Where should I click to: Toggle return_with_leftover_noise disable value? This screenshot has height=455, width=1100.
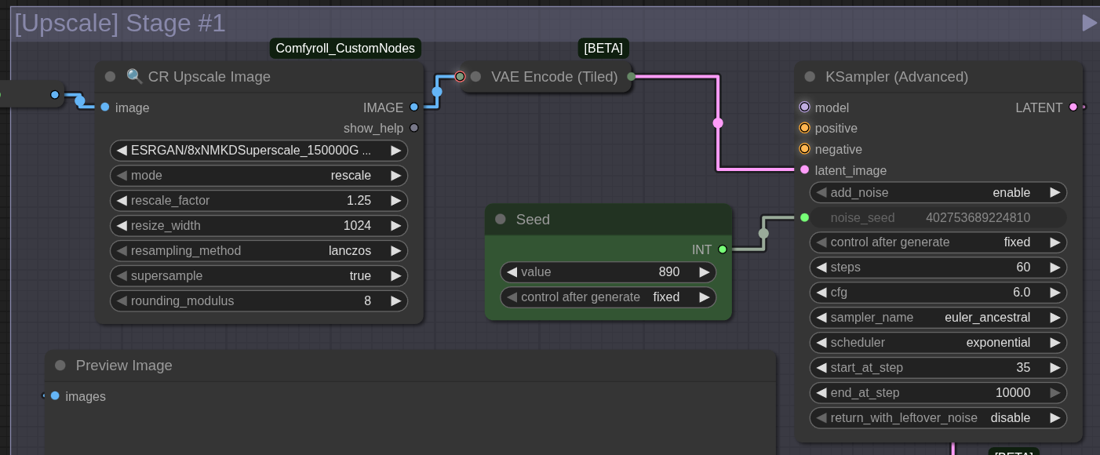(938, 417)
